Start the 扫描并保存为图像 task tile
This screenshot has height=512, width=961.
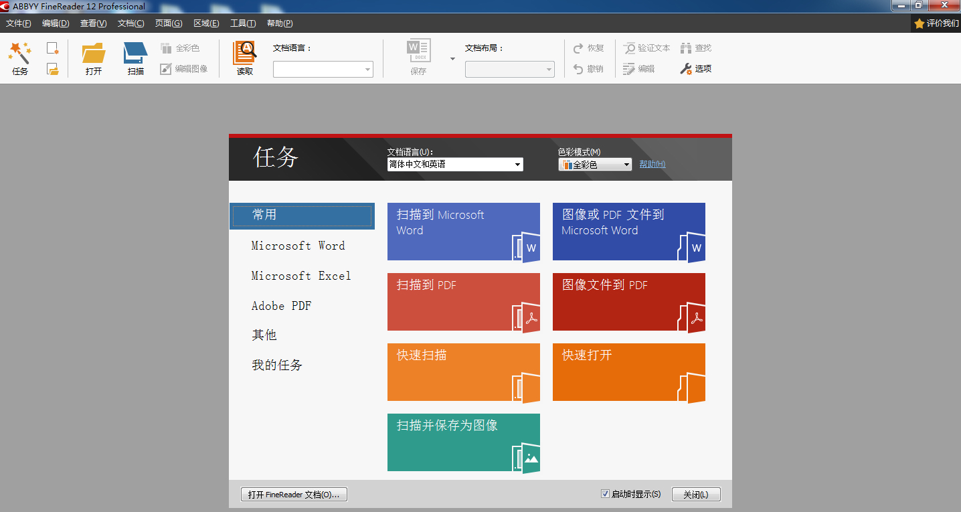point(464,442)
